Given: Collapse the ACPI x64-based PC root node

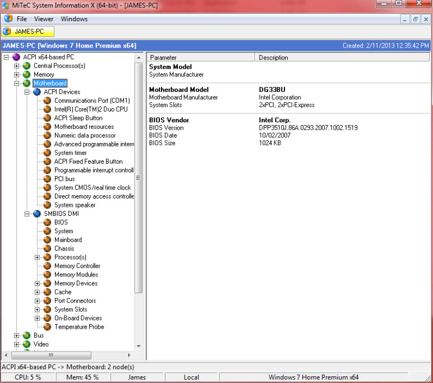Looking at the screenshot, I should (x=6, y=57).
